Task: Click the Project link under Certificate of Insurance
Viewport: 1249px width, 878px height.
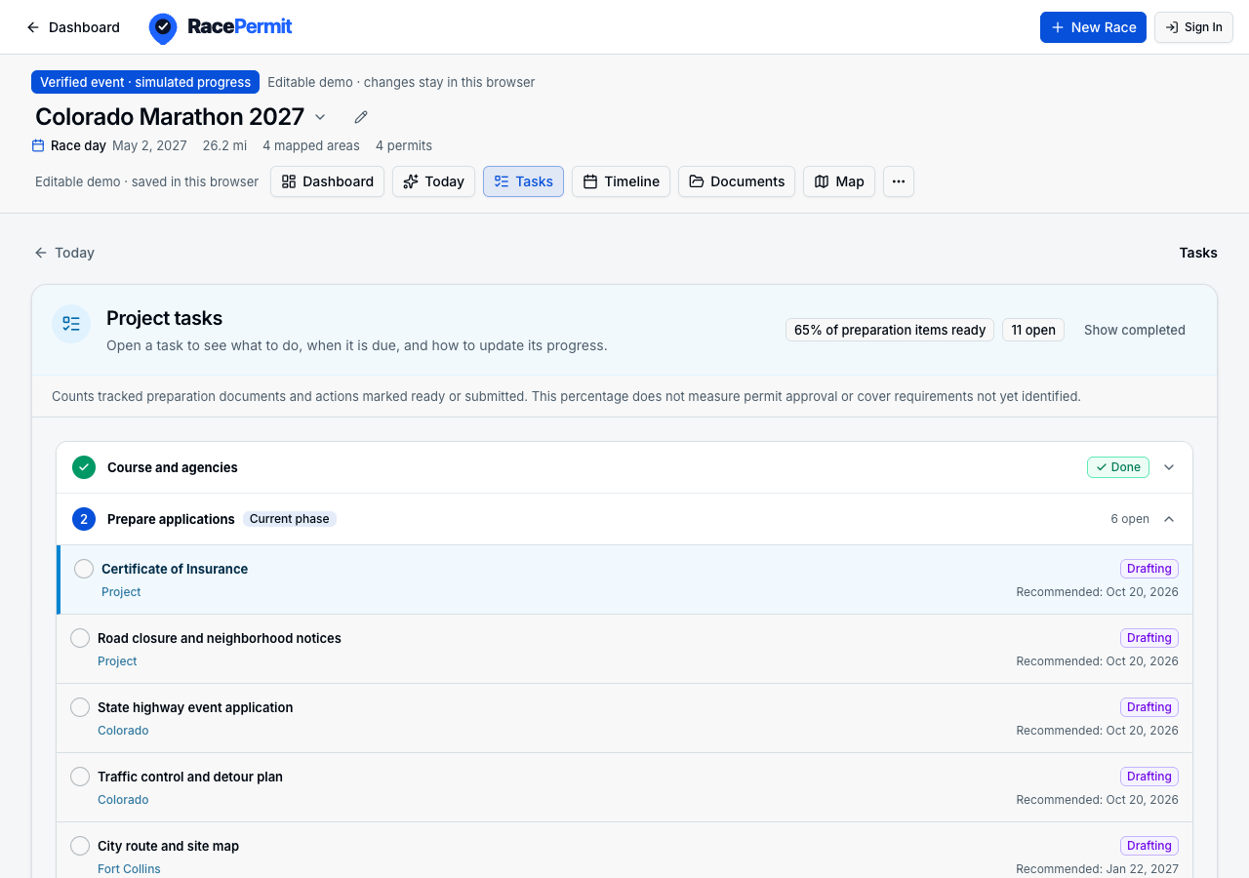Action: point(121,592)
